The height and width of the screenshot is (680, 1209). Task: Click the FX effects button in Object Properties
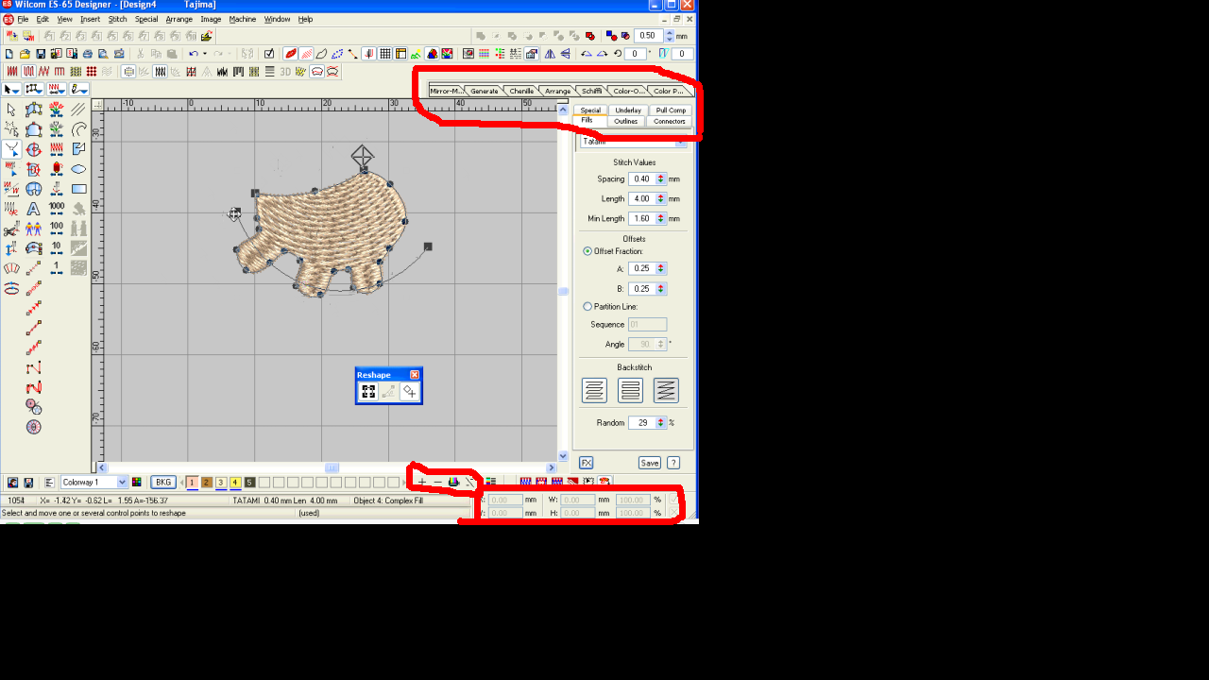coord(586,463)
